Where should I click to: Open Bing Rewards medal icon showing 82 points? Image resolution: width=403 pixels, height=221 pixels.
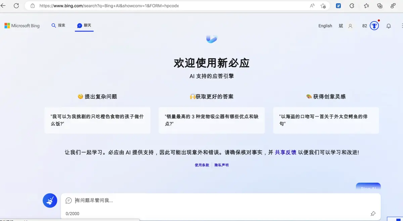(x=374, y=25)
